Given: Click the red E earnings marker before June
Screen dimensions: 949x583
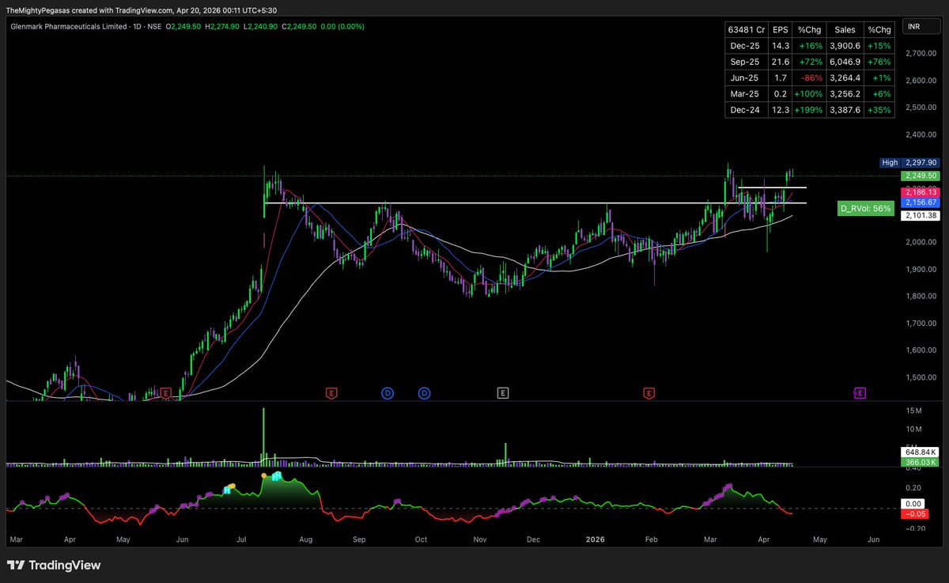Looking at the screenshot, I should tap(166, 392).
